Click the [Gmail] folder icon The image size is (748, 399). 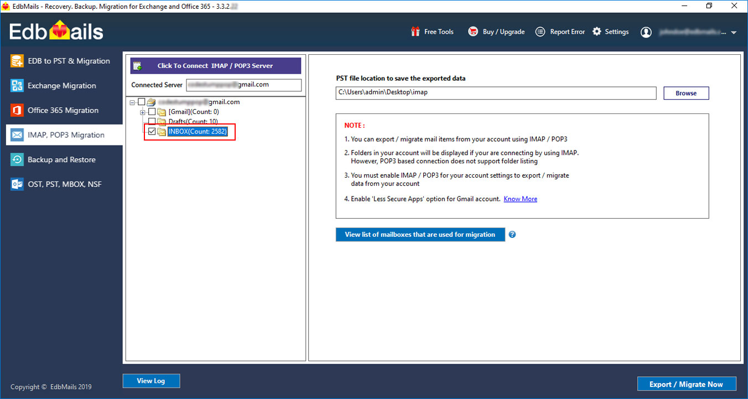tap(162, 112)
